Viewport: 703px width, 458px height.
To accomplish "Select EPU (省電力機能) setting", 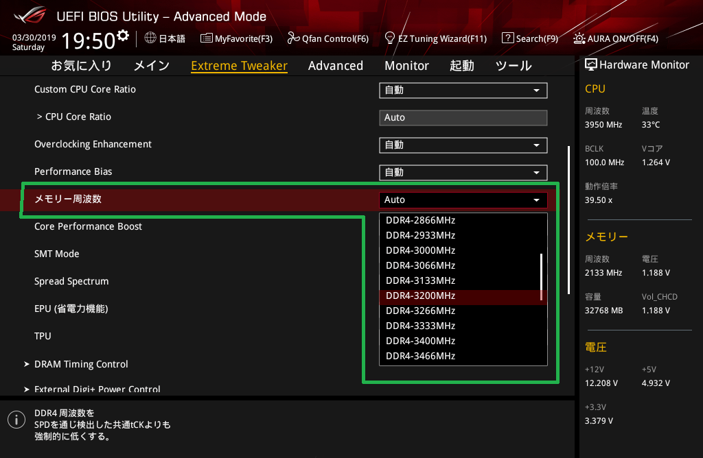I will pyautogui.click(x=71, y=309).
